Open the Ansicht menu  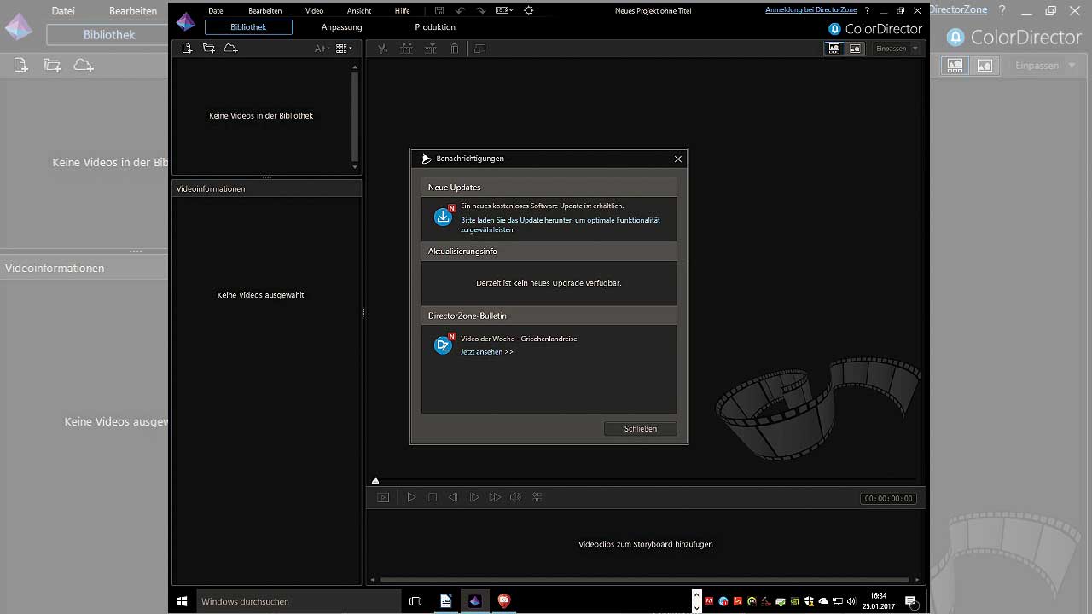359,11
